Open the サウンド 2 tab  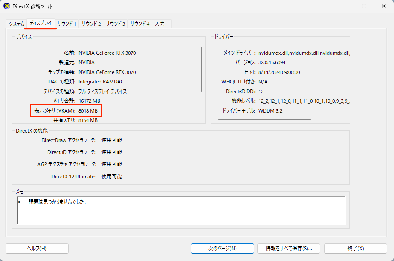tap(91, 24)
